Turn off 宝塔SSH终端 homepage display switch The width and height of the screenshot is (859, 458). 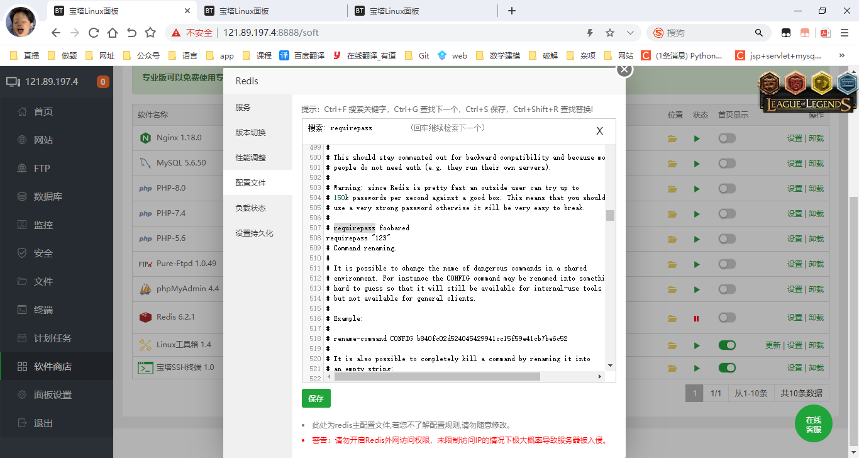[x=727, y=367]
